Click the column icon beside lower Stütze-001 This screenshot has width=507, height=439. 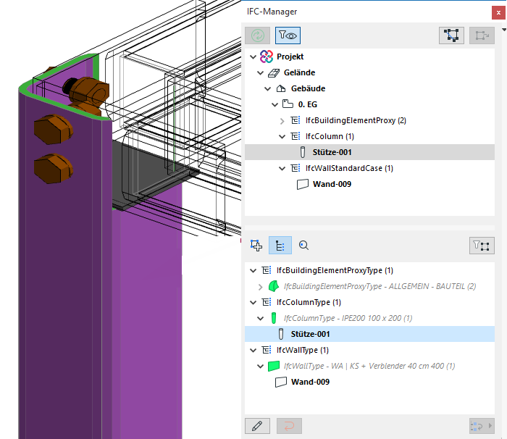pyautogui.click(x=281, y=334)
